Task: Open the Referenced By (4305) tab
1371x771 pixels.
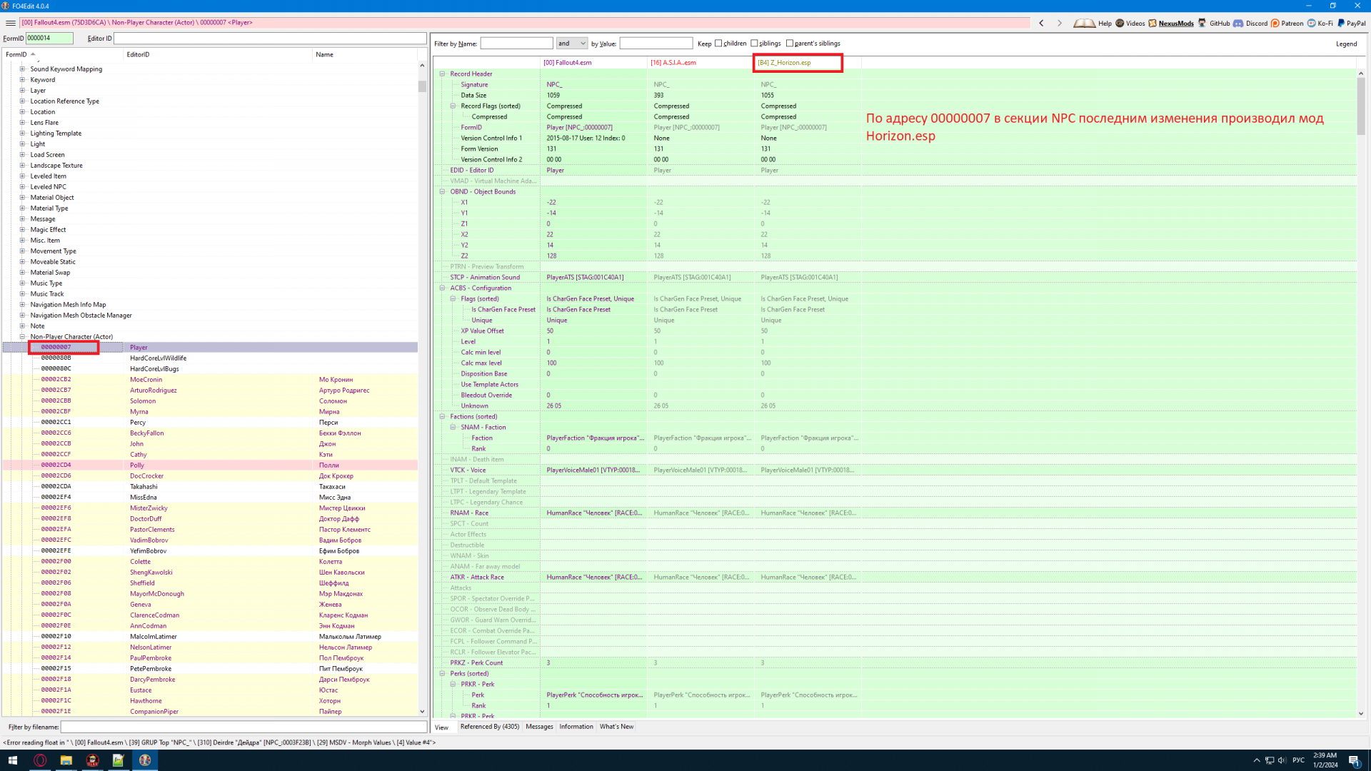Action: (490, 727)
